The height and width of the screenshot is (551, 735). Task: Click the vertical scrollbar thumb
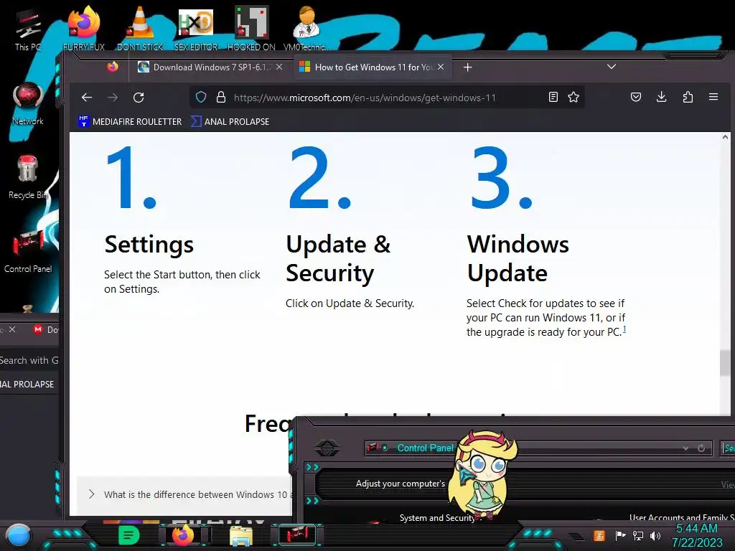point(725,362)
